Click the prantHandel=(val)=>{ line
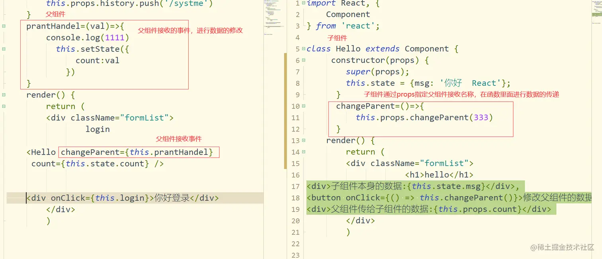Image resolution: width=602 pixels, height=259 pixels. tap(75, 26)
